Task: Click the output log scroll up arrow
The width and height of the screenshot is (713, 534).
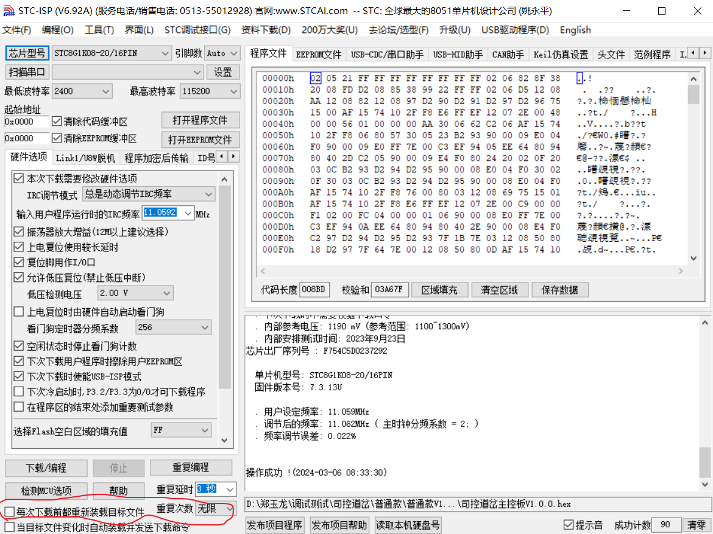Action: 705,323
